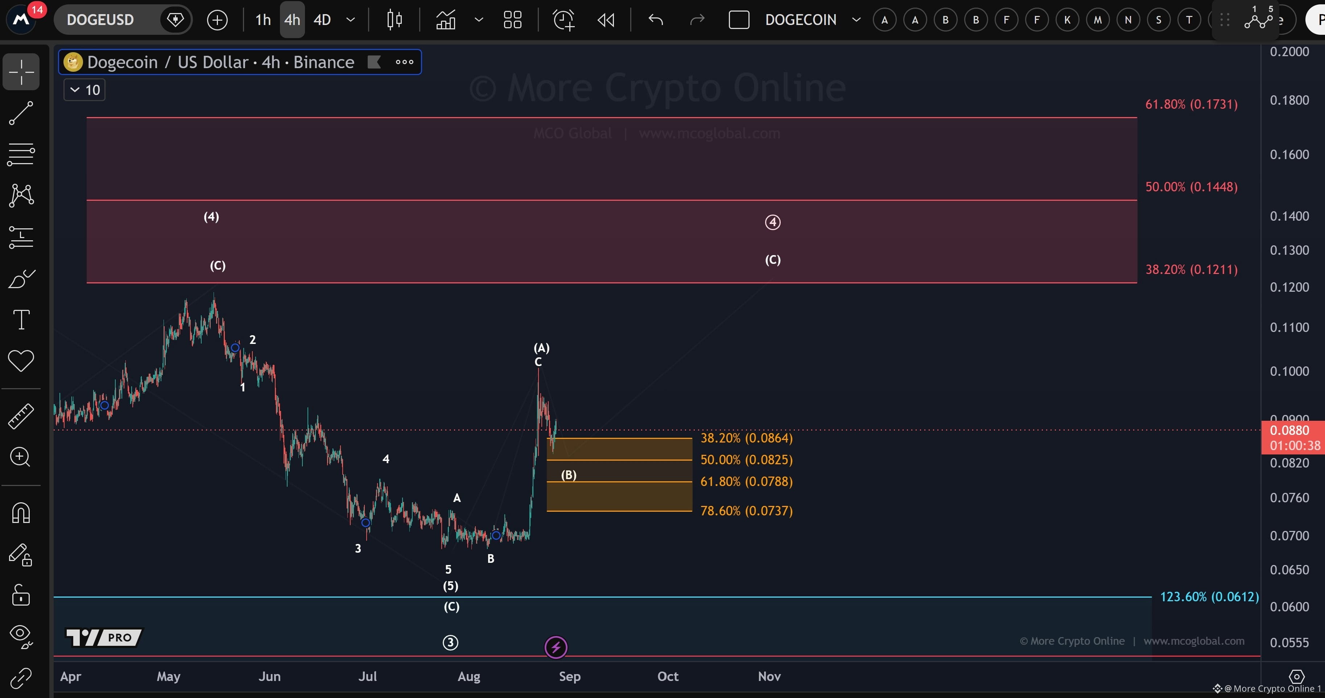Screen dimensions: 1325x698
Task: Click the 78.60% (0.0737) Fibonacci label
Action: point(746,511)
